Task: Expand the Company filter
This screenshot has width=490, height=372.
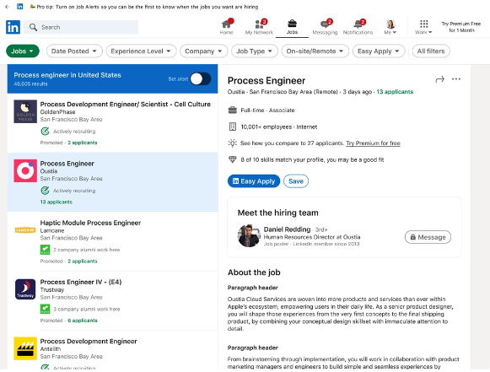Action: point(203,51)
